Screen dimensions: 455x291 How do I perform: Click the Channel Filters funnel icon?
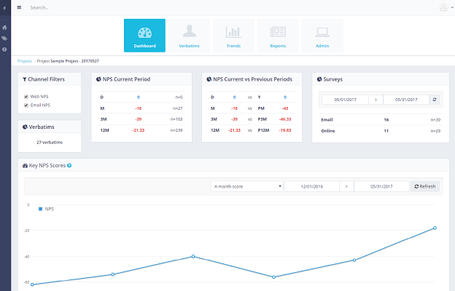25,79
